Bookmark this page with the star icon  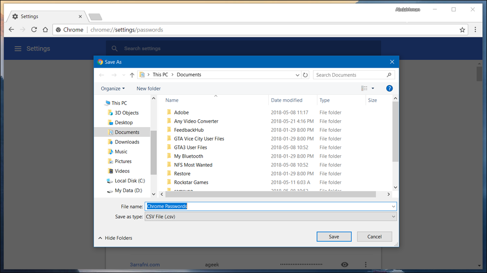coord(462,30)
